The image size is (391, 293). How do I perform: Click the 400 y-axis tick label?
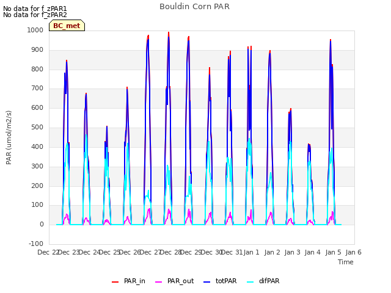coord(37,146)
